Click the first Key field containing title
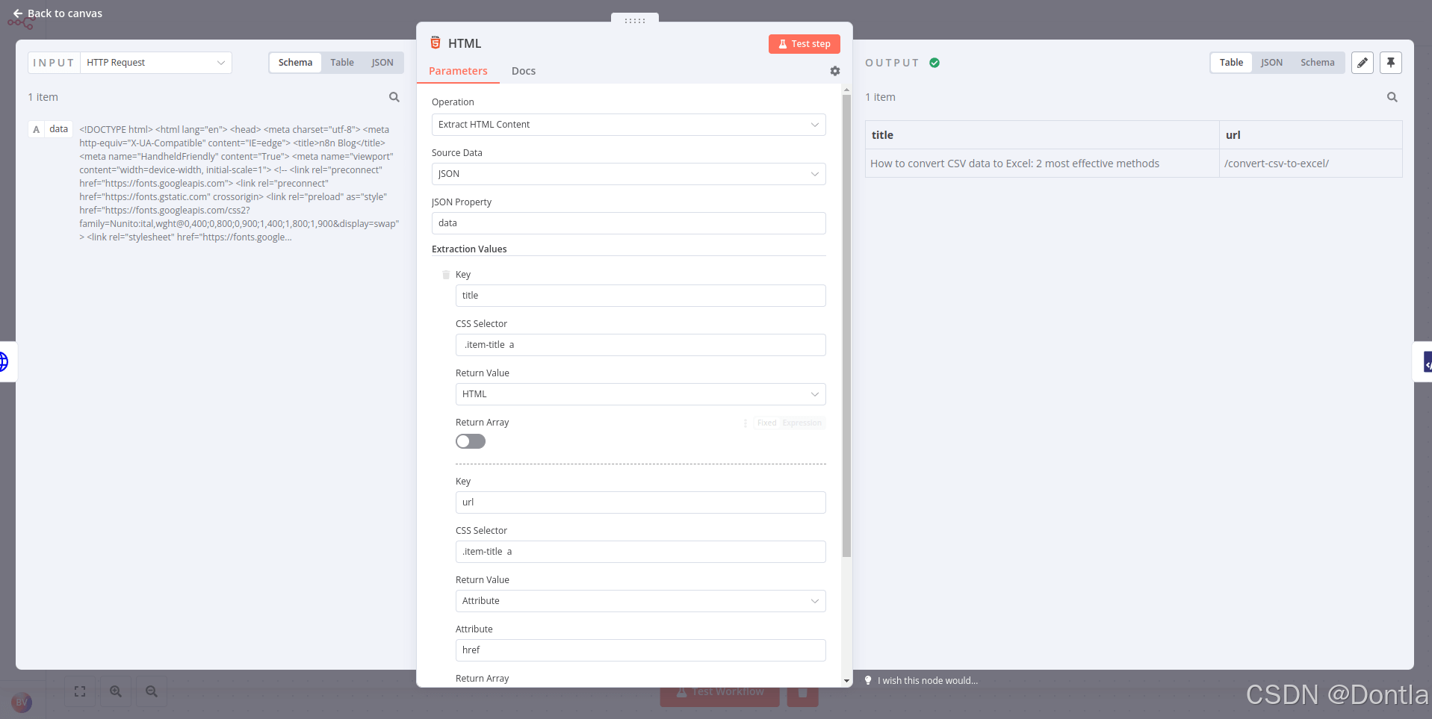The image size is (1432, 719). [x=641, y=296]
